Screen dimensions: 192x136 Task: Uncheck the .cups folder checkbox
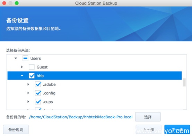point(38,102)
